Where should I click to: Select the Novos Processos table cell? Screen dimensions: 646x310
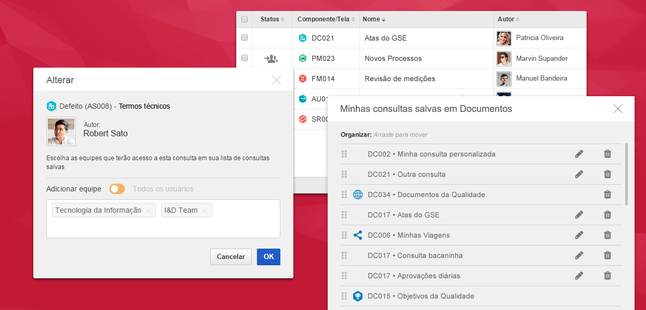(427, 58)
